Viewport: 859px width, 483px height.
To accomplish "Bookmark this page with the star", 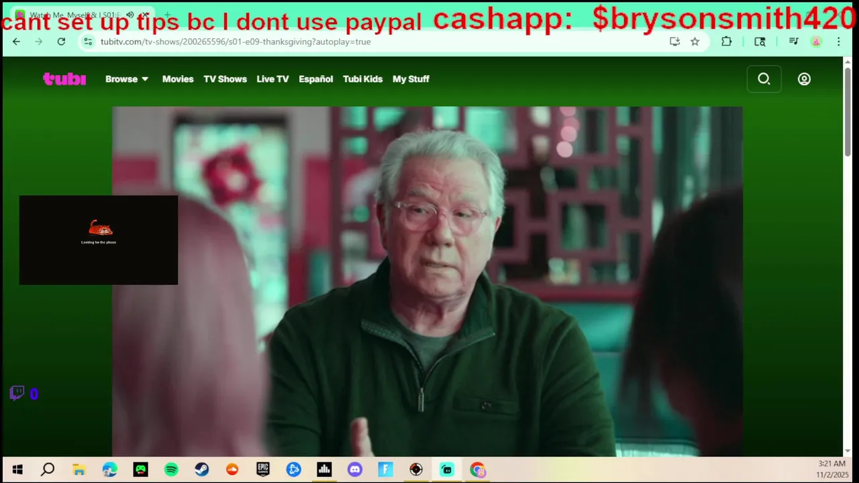I will (695, 42).
